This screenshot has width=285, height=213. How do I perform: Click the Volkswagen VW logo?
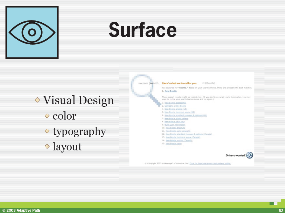coord(250,155)
